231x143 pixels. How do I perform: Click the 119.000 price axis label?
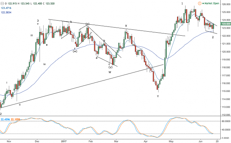tap(226, 60)
